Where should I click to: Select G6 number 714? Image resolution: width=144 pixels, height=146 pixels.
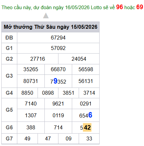click(58, 127)
